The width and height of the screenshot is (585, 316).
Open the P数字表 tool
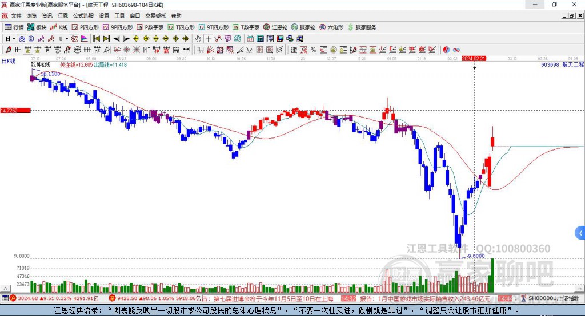pyautogui.click(x=150, y=27)
